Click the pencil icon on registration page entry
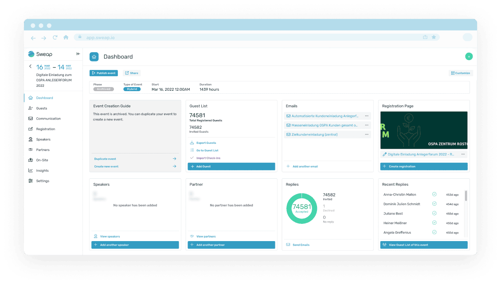The height and width of the screenshot is (284, 501). (x=384, y=154)
